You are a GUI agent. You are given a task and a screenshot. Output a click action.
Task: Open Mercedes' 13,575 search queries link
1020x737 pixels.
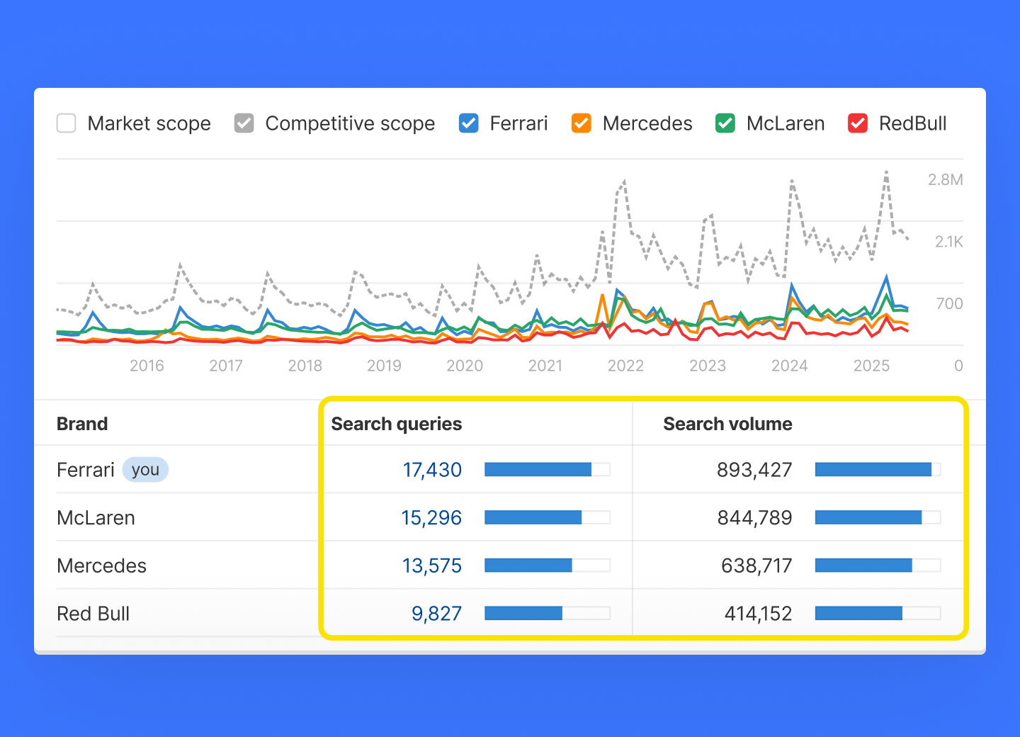click(x=431, y=566)
